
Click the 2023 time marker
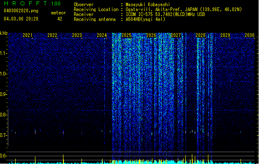(x=77, y=35)
